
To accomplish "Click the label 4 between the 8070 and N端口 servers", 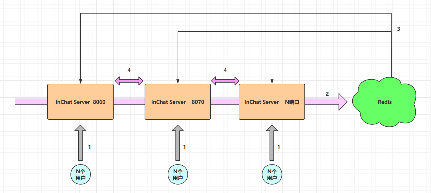I will point(225,70).
